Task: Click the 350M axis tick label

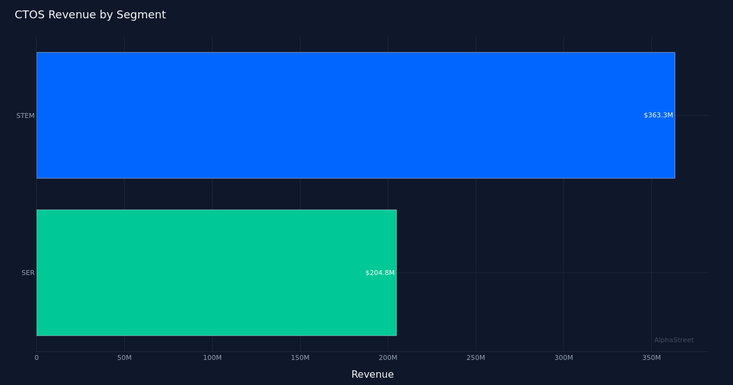Action: point(652,357)
